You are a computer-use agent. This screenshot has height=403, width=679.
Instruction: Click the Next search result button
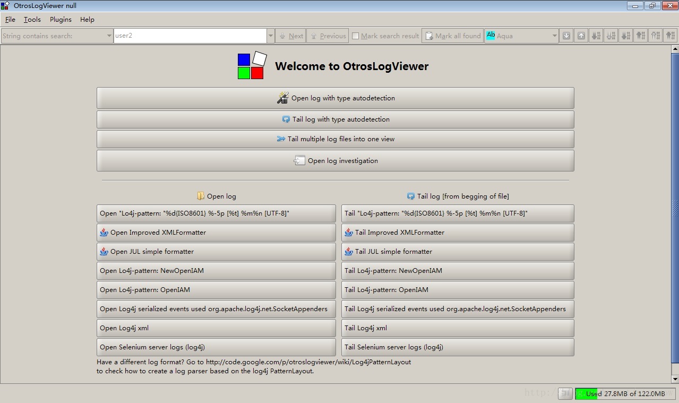[290, 36]
